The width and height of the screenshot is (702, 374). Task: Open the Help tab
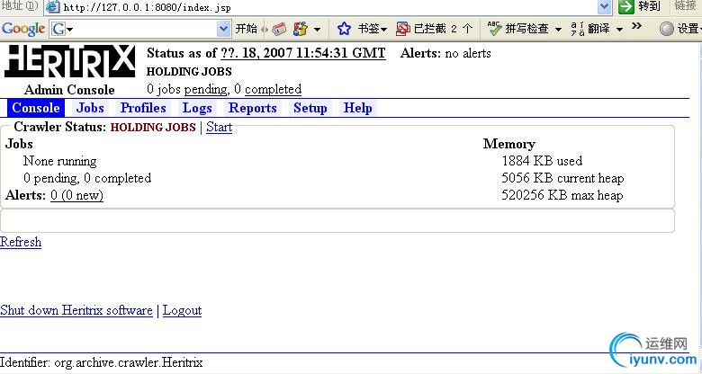357,108
